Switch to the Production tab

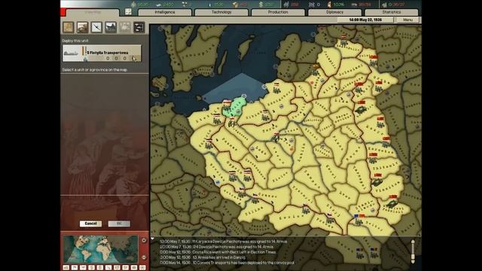pos(278,12)
